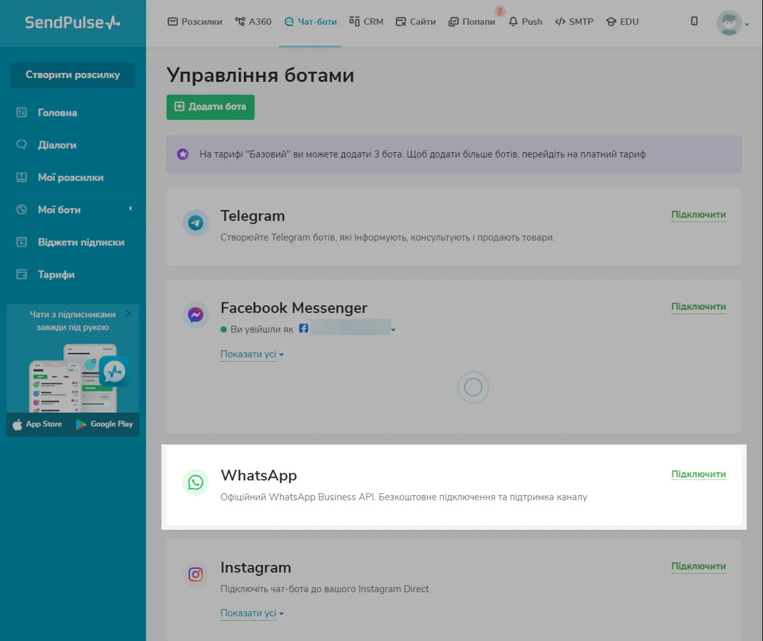This screenshot has width=763, height=641.
Task: Expand Instagram 'Показати усі' list
Action: [252, 614]
